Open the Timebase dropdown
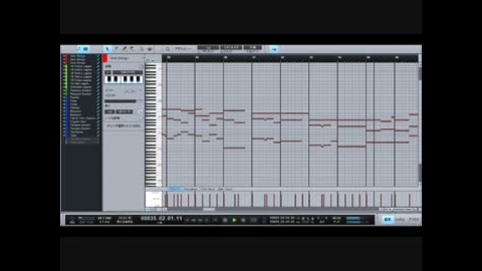This screenshot has width=482, height=271. (x=231, y=48)
